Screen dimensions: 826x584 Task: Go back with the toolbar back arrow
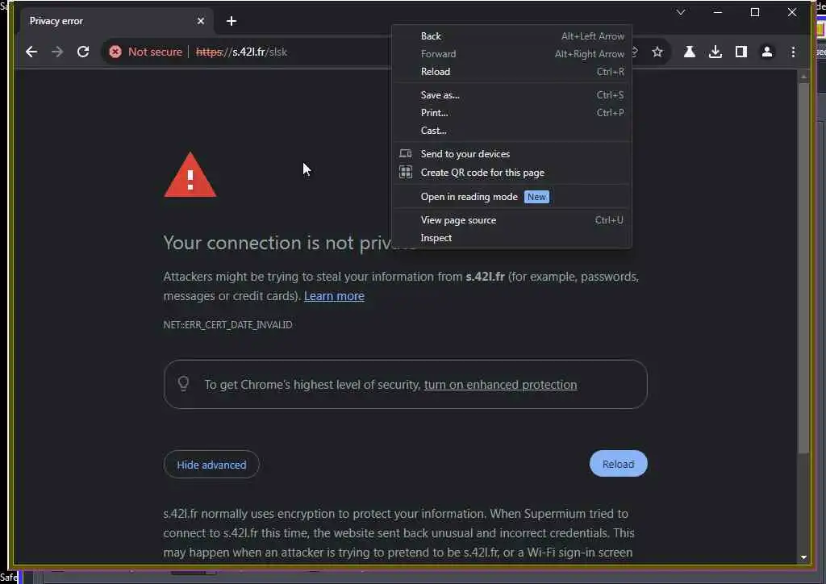(31, 52)
